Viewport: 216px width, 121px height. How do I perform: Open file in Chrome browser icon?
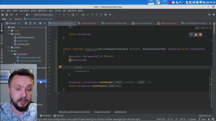[x=196, y=35]
